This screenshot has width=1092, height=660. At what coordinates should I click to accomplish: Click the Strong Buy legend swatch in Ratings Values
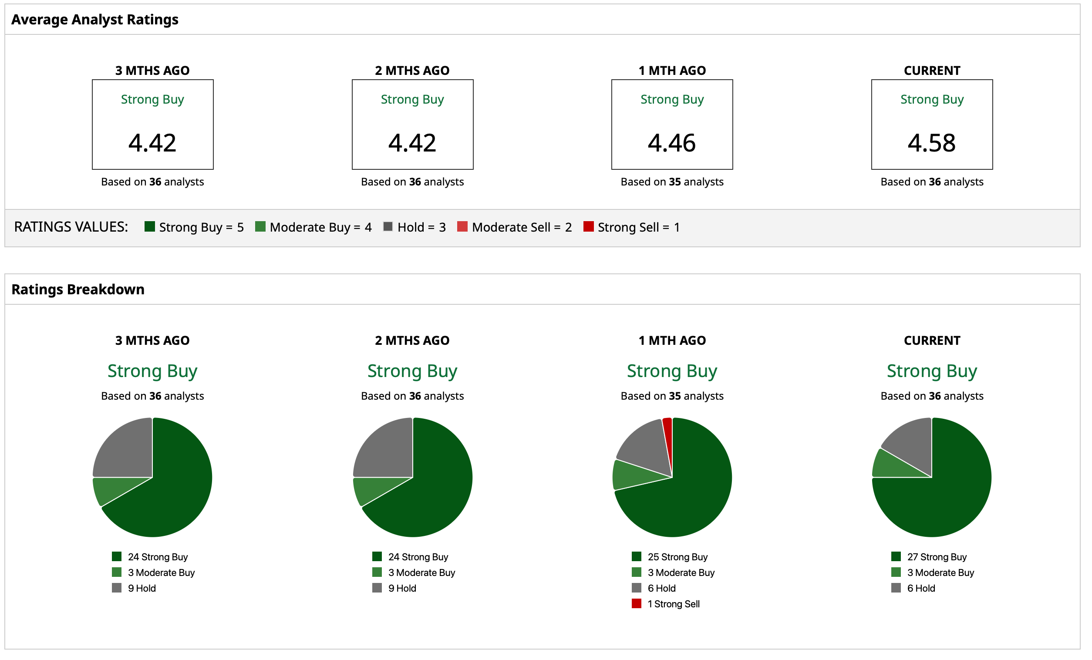click(150, 227)
